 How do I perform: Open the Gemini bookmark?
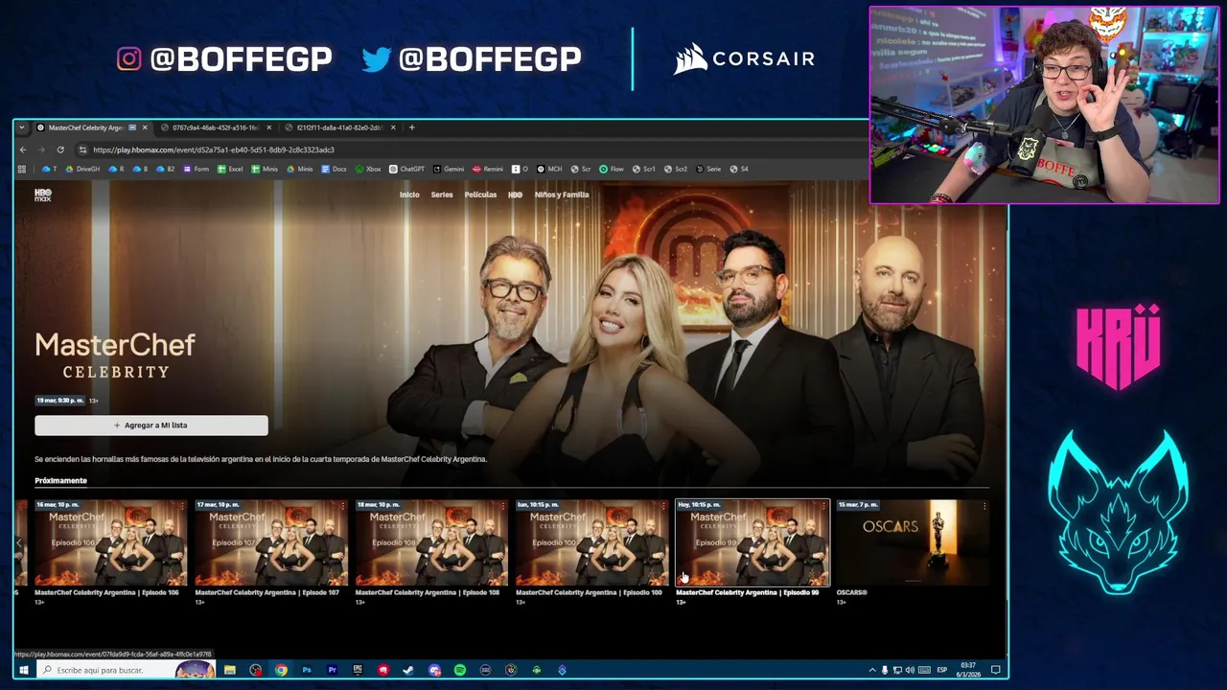(449, 169)
